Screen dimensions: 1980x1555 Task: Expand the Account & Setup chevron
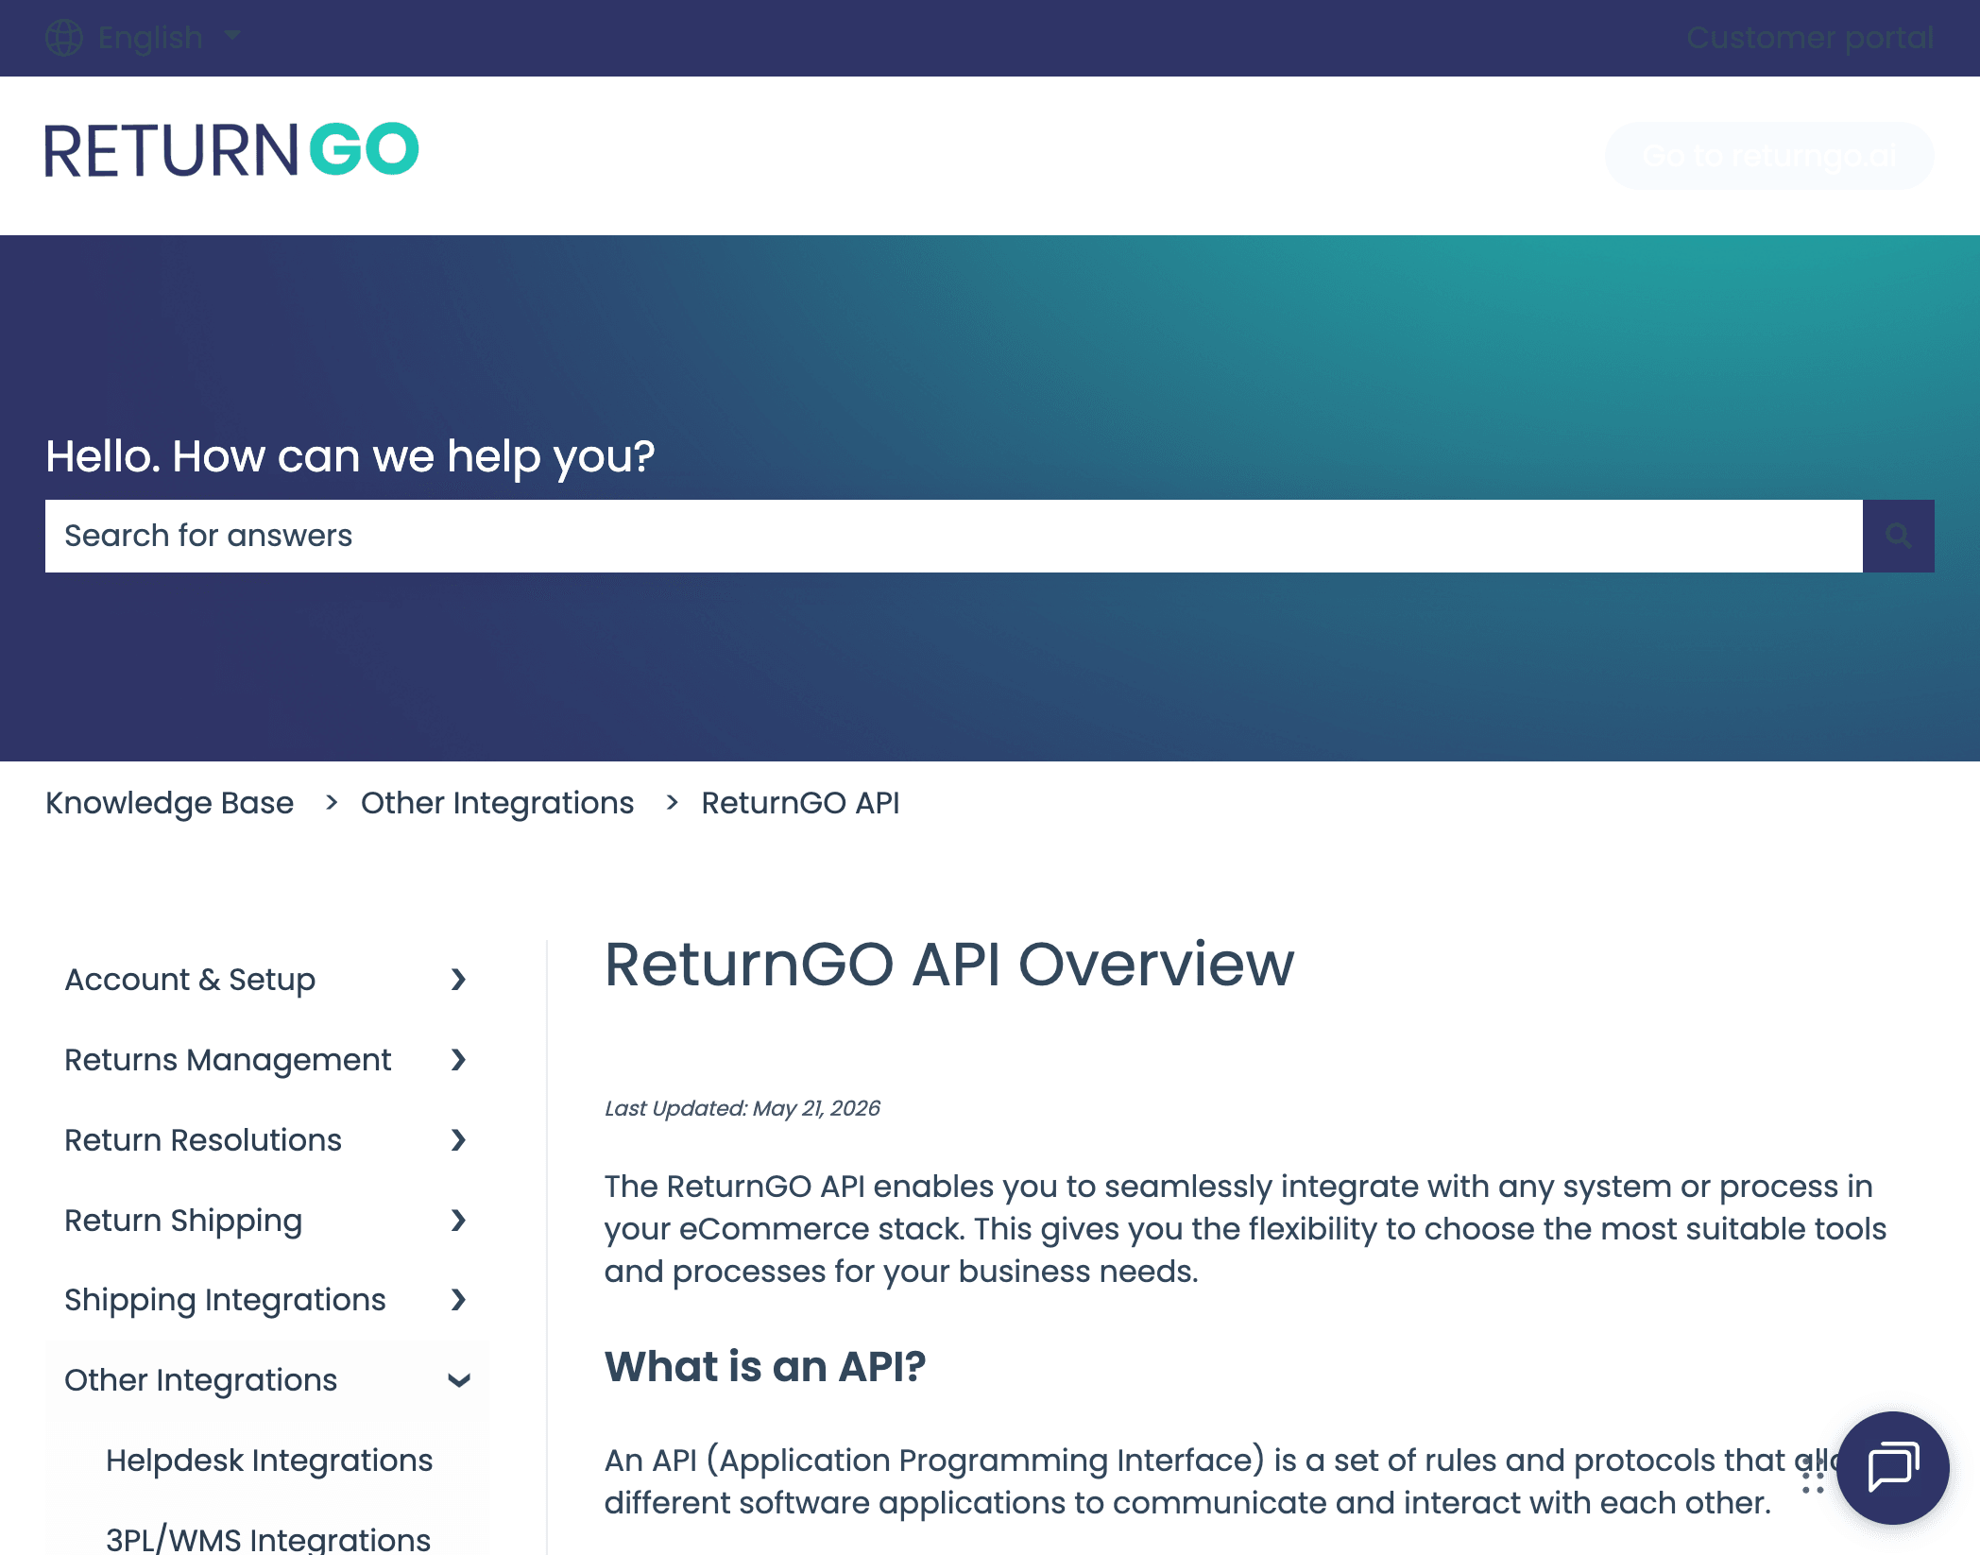(458, 980)
